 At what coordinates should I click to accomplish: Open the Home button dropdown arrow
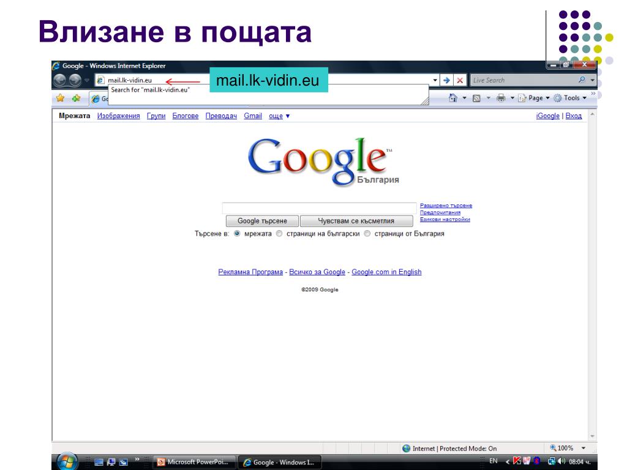(x=464, y=98)
